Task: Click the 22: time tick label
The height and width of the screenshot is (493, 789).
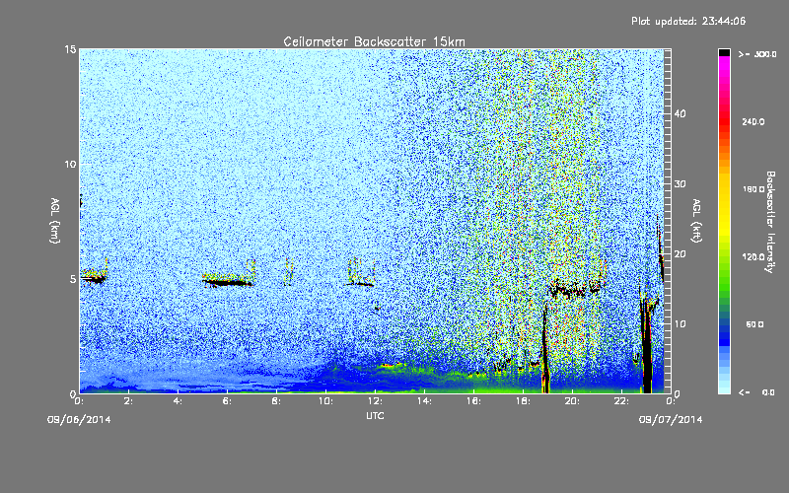Action: pyautogui.click(x=621, y=401)
